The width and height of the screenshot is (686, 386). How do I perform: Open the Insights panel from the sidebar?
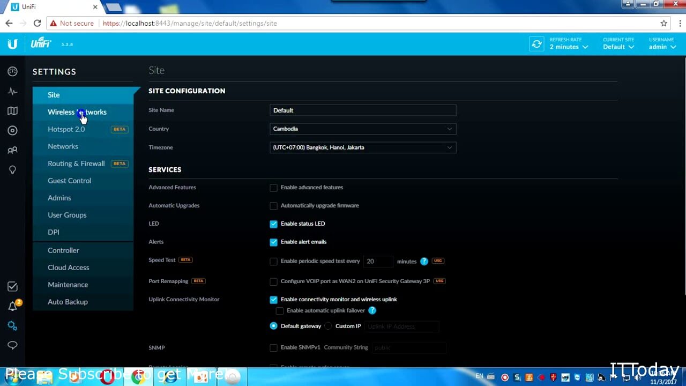12,170
